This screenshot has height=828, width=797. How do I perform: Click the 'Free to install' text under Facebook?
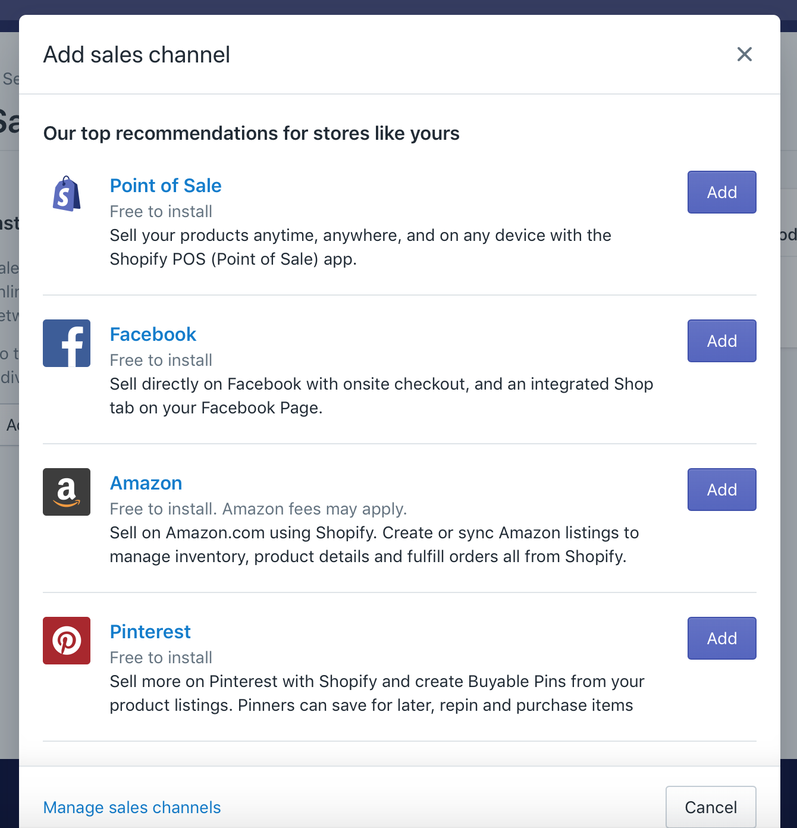[161, 360]
